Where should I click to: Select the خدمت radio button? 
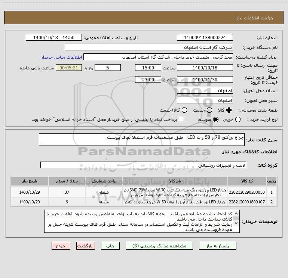point(209,110)
